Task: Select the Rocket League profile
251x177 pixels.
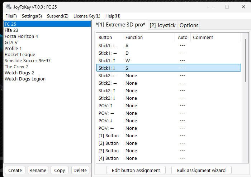Action: pos(47,54)
